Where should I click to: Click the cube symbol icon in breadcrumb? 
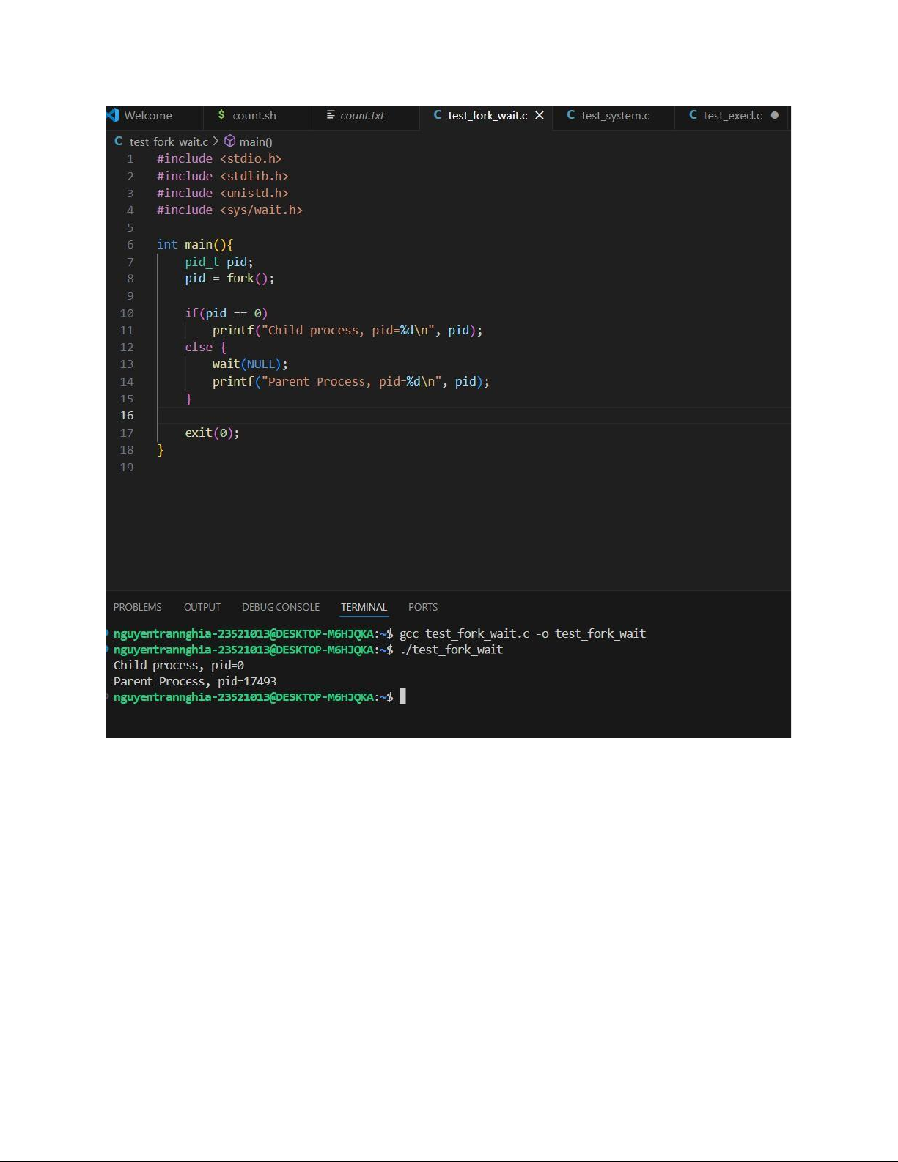coord(230,141)
